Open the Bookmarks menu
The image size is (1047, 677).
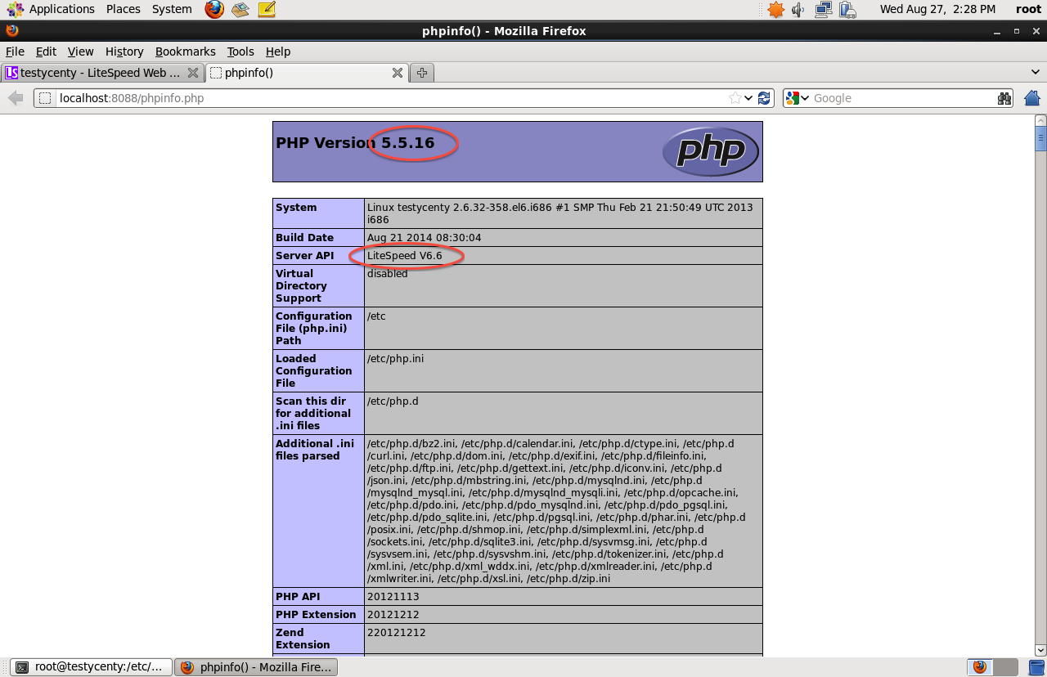click(186, 52)
